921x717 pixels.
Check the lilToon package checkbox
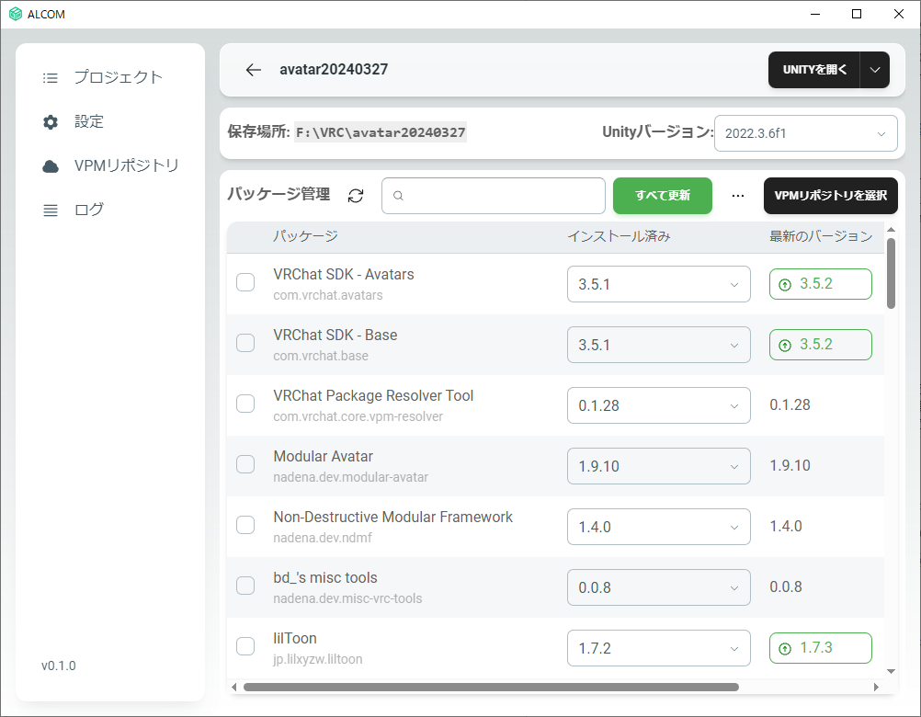click(245, 646)
